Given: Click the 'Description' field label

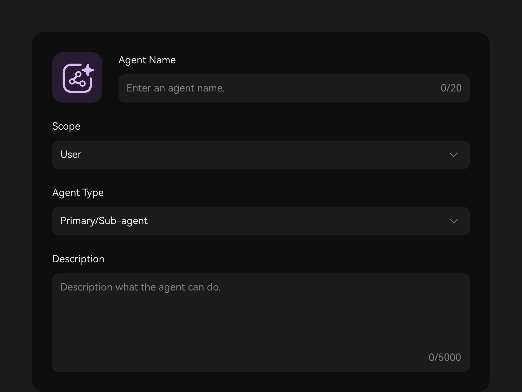Looking at the screenshot, I should pyautogui.click(x=78, y=259).
